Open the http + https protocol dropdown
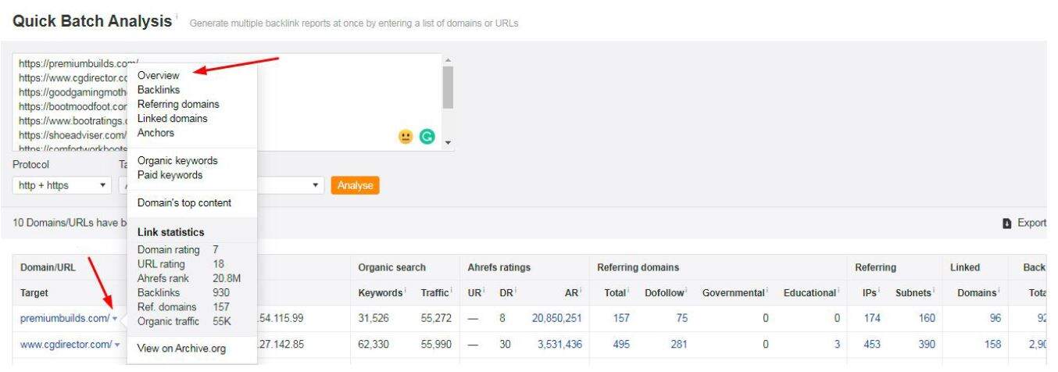The width and height of the screenshot is (1058, 372). point(61,186)
